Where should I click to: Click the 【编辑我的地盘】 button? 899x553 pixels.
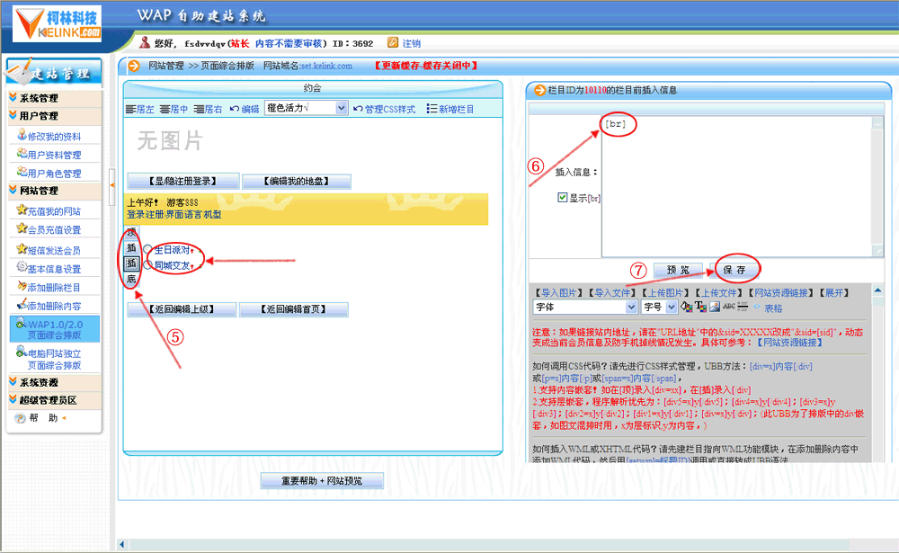click(297, 182)
